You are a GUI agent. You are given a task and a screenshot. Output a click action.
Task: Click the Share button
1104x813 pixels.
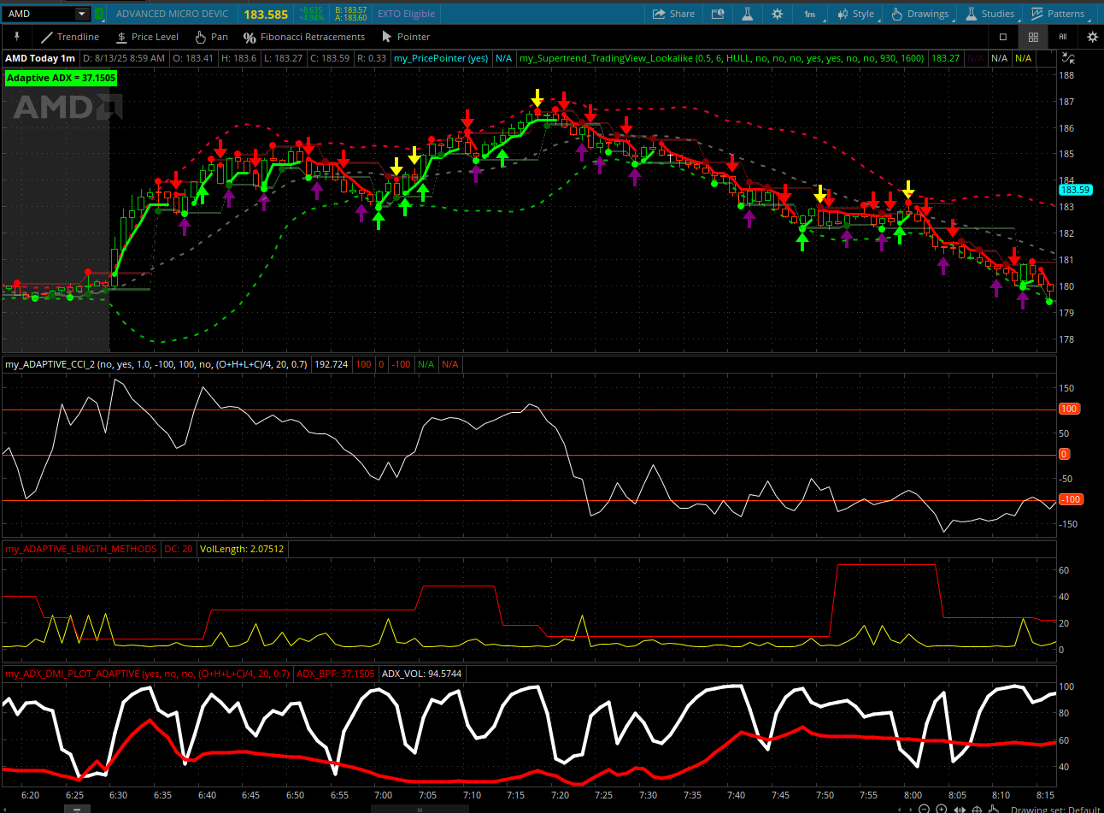673,14
